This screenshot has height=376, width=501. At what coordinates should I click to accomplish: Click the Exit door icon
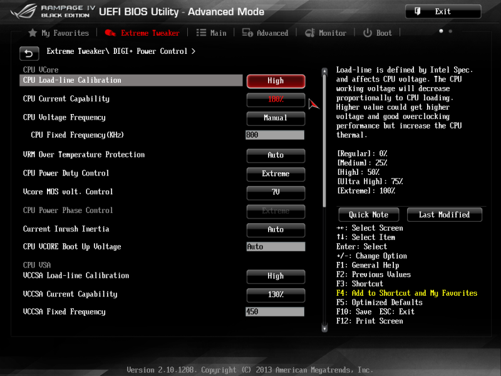[x=417, y=11]
